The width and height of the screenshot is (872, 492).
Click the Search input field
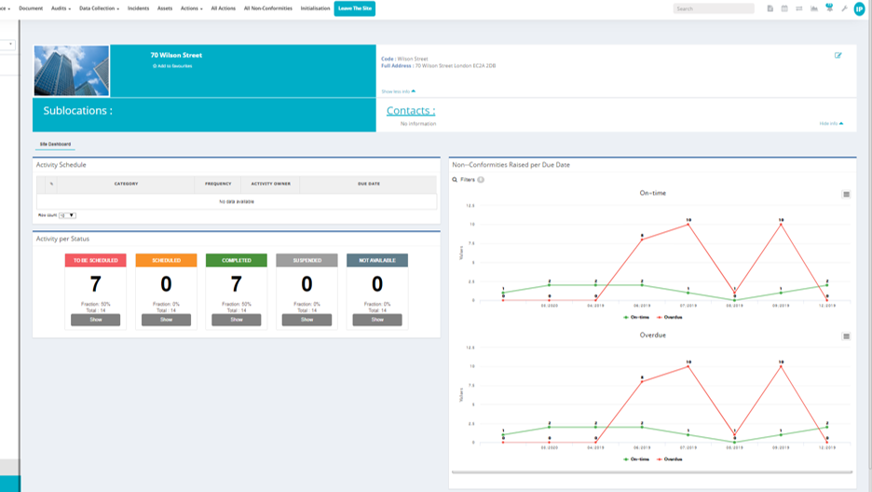pyautogui.click(x=714, y=8)
